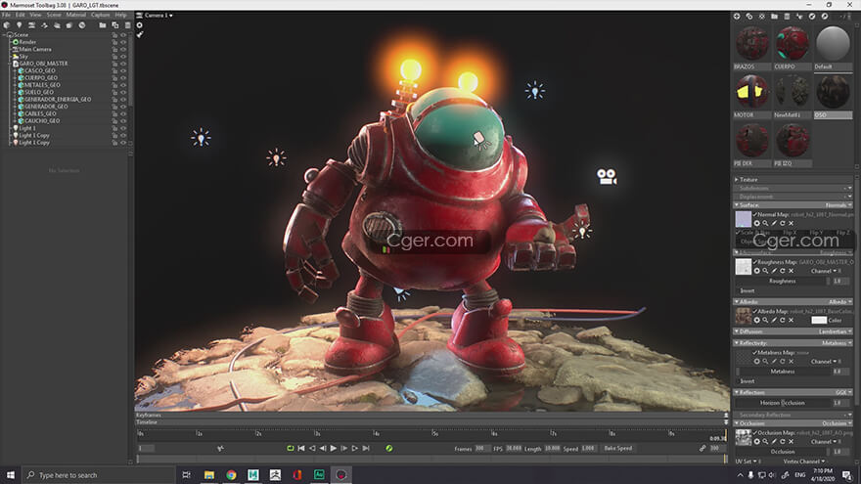Open the Camera 1 viewport dropdown

click(x=158, y=16)
